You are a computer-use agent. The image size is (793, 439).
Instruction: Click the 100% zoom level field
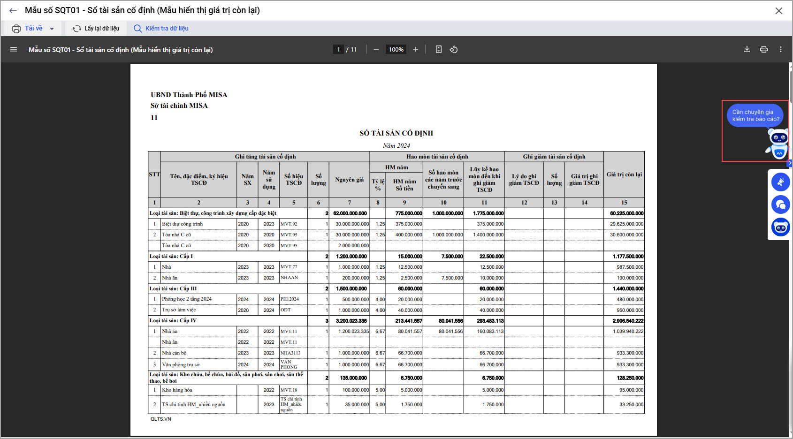click(x=396, y=49)
